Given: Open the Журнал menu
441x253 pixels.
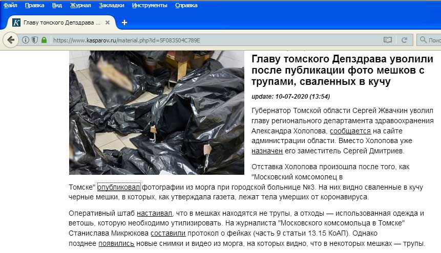Looking at the screenshot, I should point(80,5).
